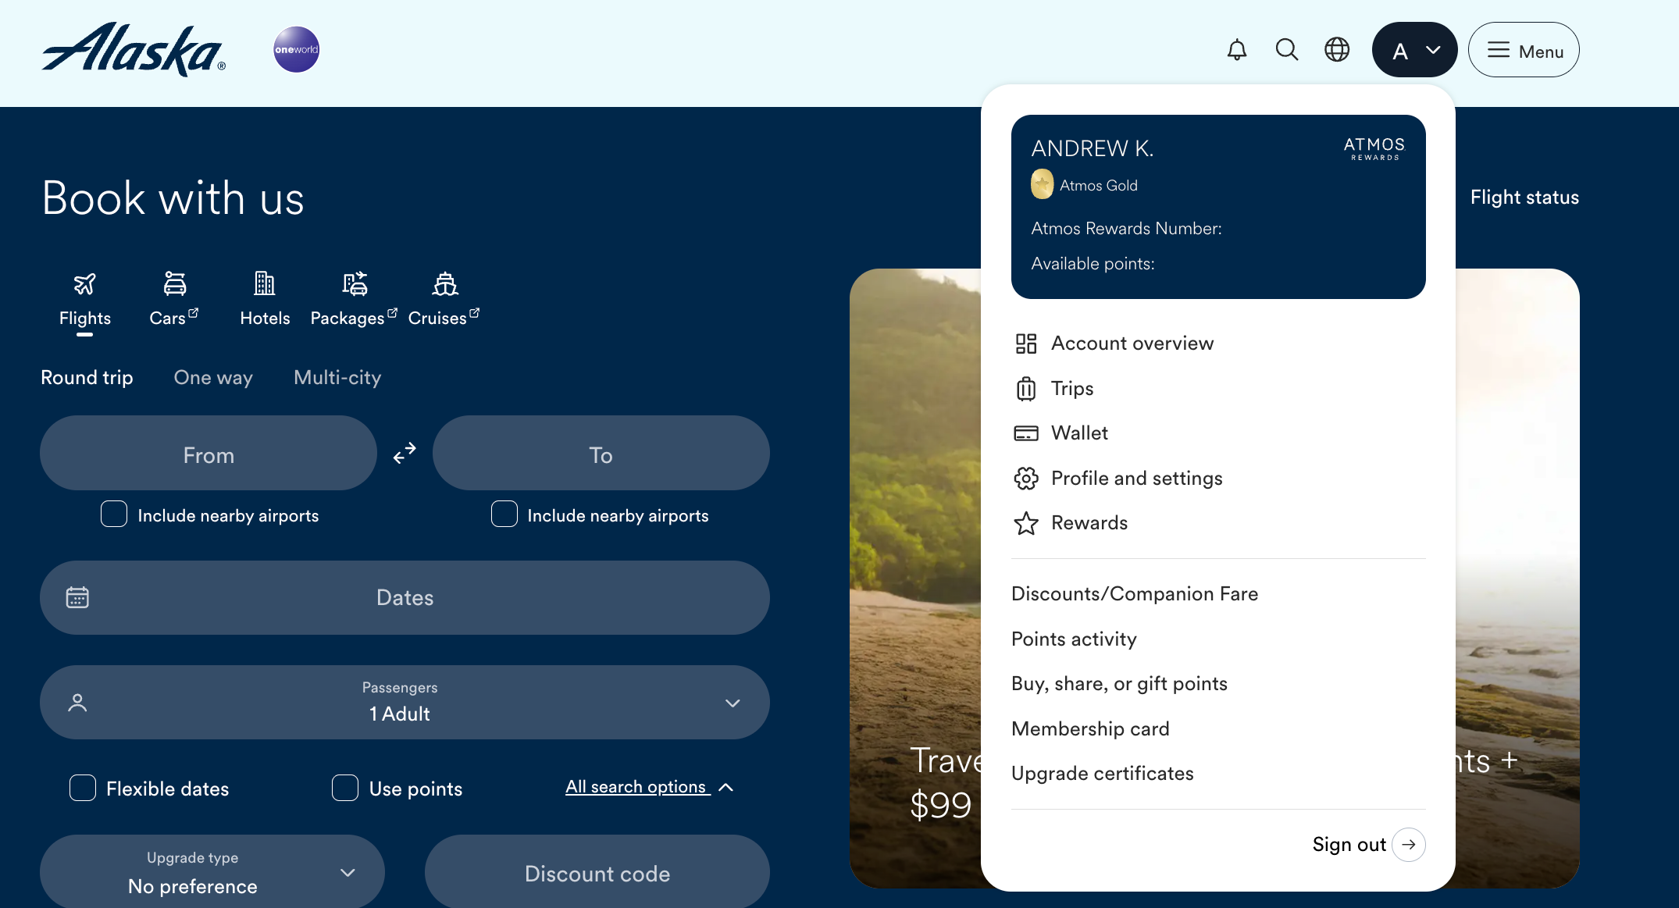Select the Cars icon
1679x908 pixels.
click(x=175, y=283)
